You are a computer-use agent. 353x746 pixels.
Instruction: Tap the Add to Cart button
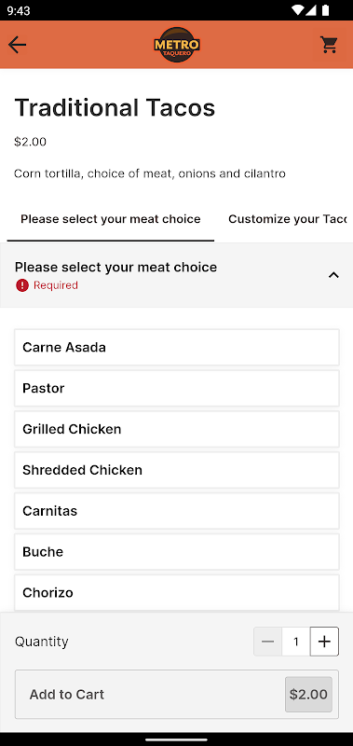[x=177, y=694]
